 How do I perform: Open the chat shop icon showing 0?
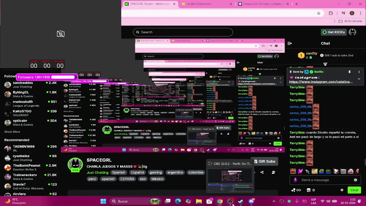pos(311,190)
